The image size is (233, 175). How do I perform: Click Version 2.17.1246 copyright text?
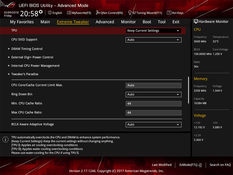[x=116, y=171]
